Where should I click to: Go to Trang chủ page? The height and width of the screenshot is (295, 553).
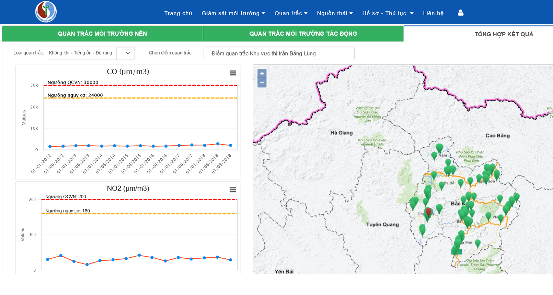coord(178,13)
